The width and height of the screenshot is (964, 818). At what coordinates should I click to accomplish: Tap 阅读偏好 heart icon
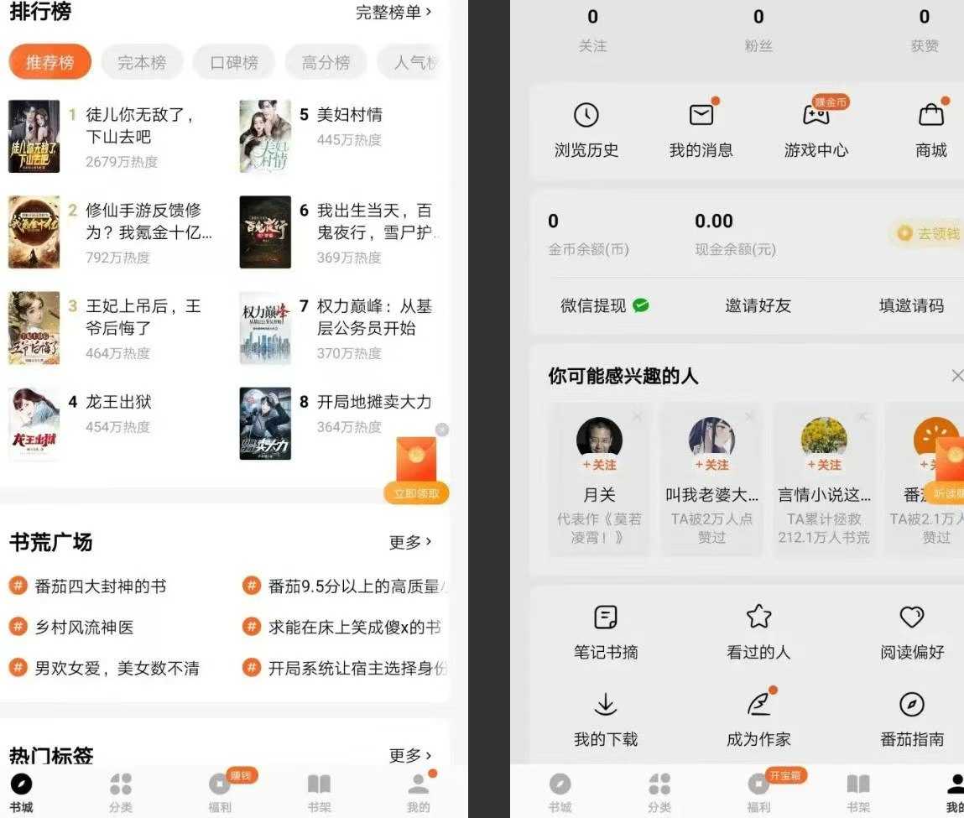[x=911, y=617]
